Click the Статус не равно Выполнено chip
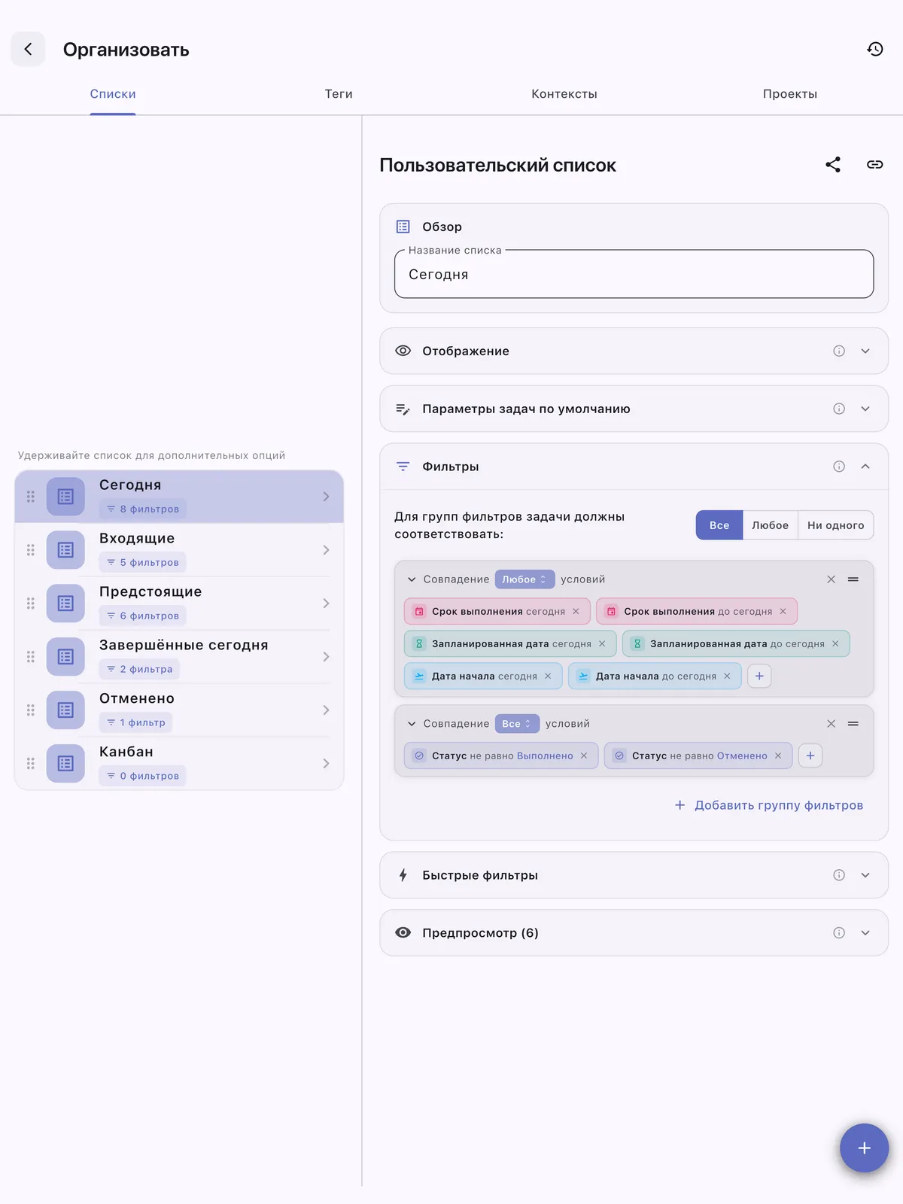903x1204 pixels. click(x=501, y=756)
